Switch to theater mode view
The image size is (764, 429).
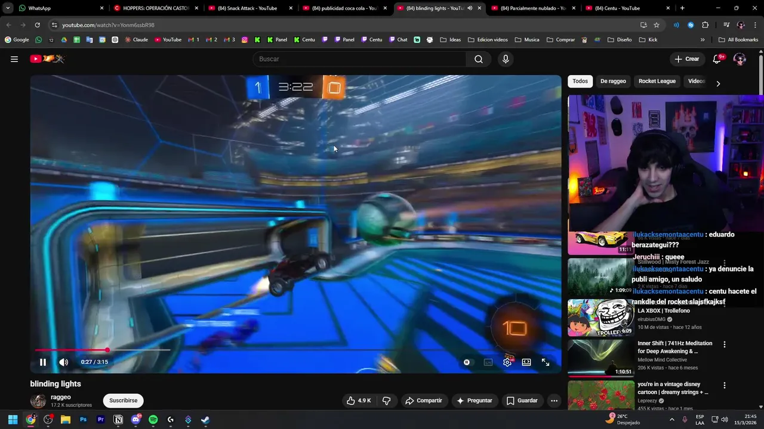coord(526,362)
